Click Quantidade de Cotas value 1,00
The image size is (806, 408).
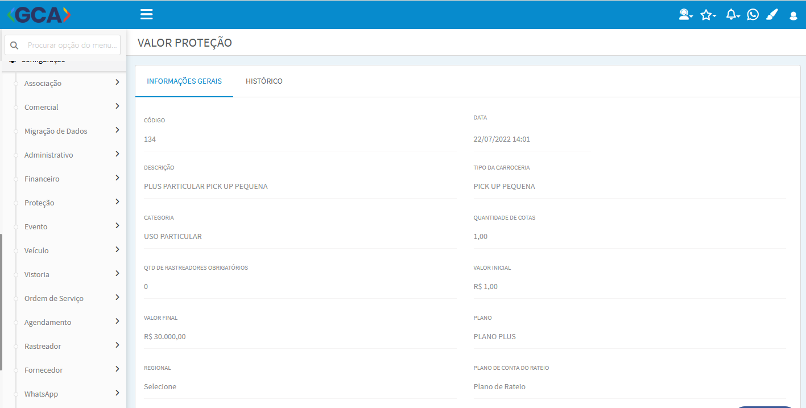click(x=481, y=237)
